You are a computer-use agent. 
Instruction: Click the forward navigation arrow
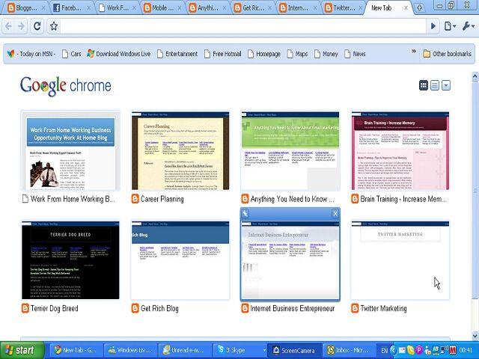(22, 26)
